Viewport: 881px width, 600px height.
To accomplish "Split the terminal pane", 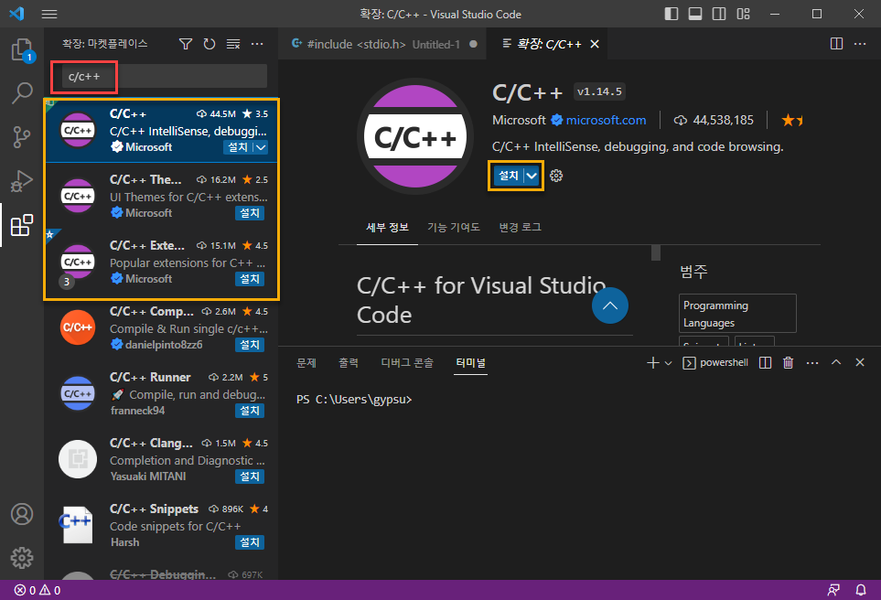I will tap(765, 363).
